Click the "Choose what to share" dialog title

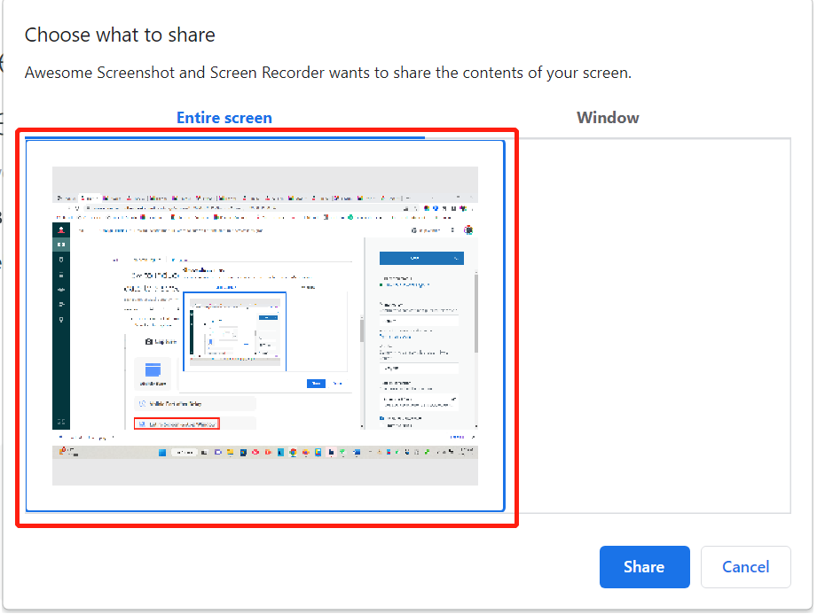120,35
